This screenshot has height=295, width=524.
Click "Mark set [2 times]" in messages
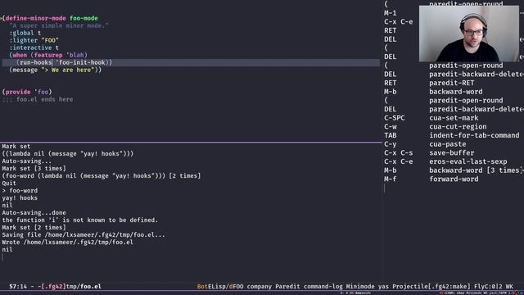[34, 228]
